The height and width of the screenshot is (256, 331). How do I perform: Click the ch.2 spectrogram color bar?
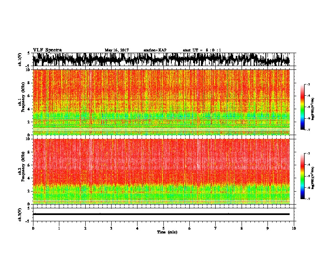coord(302,176)
